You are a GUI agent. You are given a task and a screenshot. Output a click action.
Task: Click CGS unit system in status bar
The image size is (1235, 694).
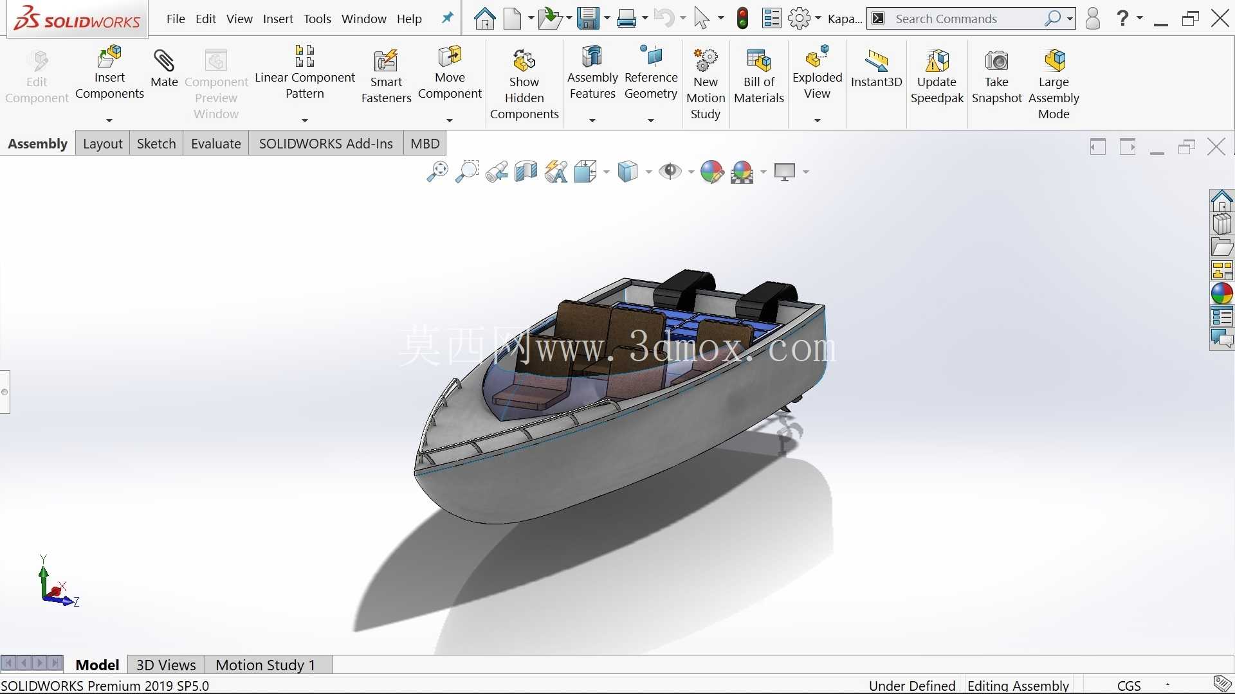coord(1129,686)
